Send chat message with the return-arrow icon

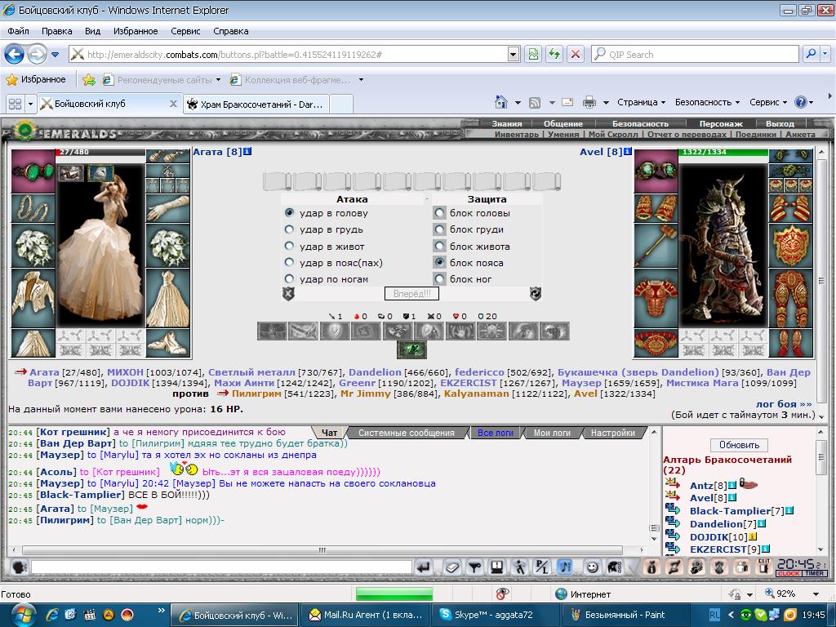(424, 567)
